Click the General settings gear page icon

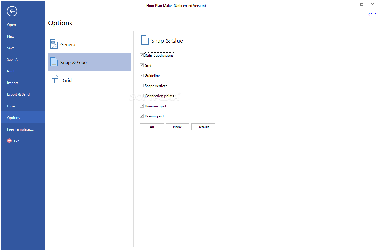pyautogui.click(x=54, y=44)
